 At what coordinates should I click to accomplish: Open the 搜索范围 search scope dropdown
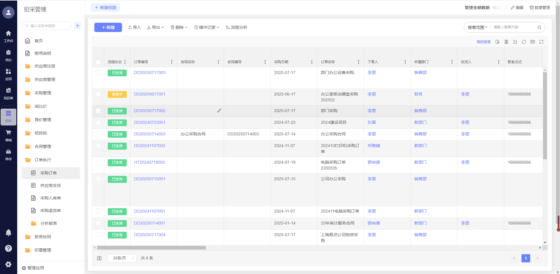(x=477, y=27)
